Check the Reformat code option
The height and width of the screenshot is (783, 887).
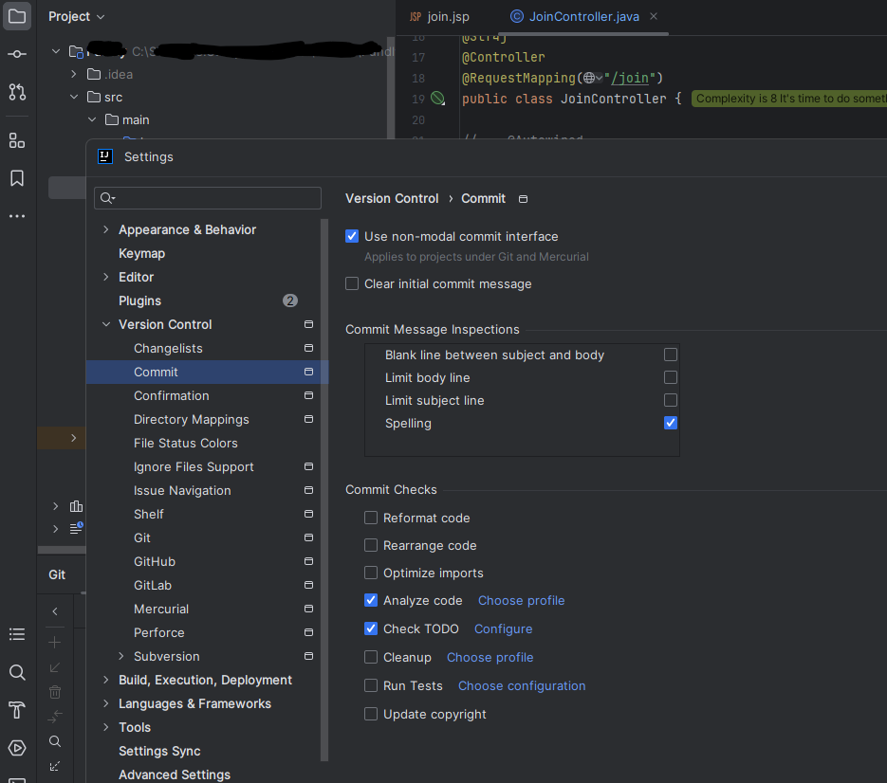tap(371, 518)
